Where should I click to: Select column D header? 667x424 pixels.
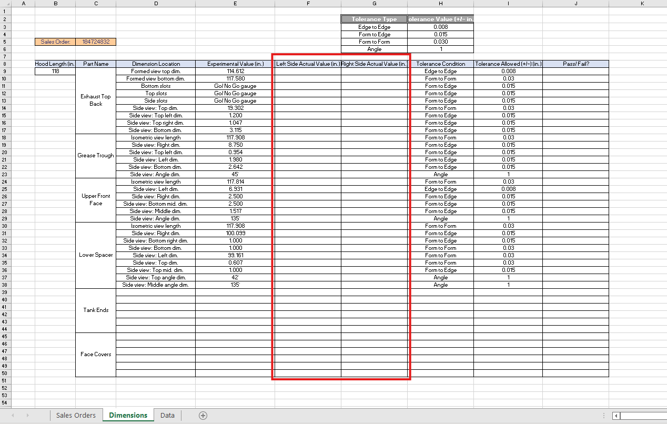(x=156, y=3)
